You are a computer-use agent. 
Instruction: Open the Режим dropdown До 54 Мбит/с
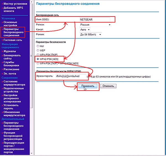point(90,34)
